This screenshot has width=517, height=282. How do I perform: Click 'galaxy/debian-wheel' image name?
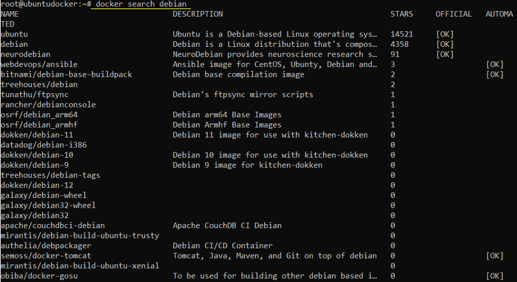[x=44, y=195]
